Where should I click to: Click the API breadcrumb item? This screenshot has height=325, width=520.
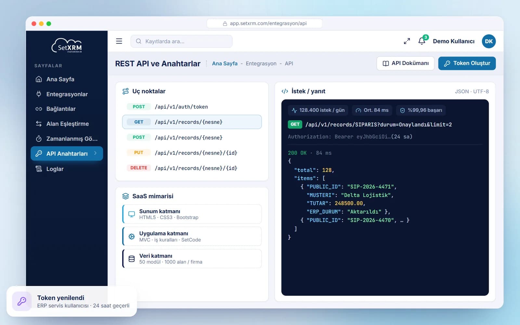click(x=289, y=64)
